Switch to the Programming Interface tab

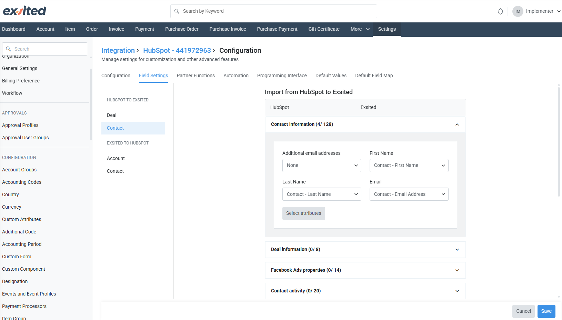tap(282, 76)
